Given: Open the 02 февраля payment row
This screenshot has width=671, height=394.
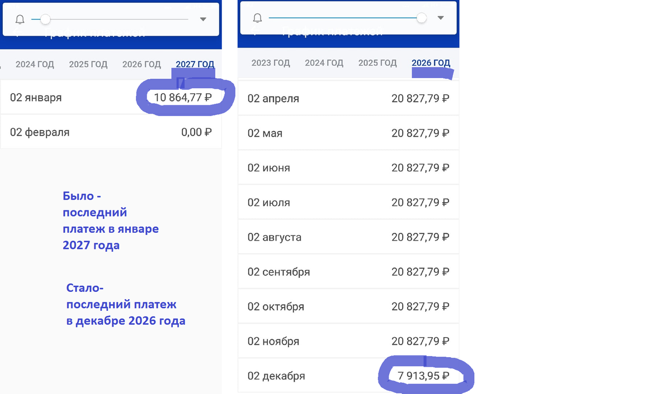Looking at the screenshot, I should pyautogui.click(x=112, y=132).
